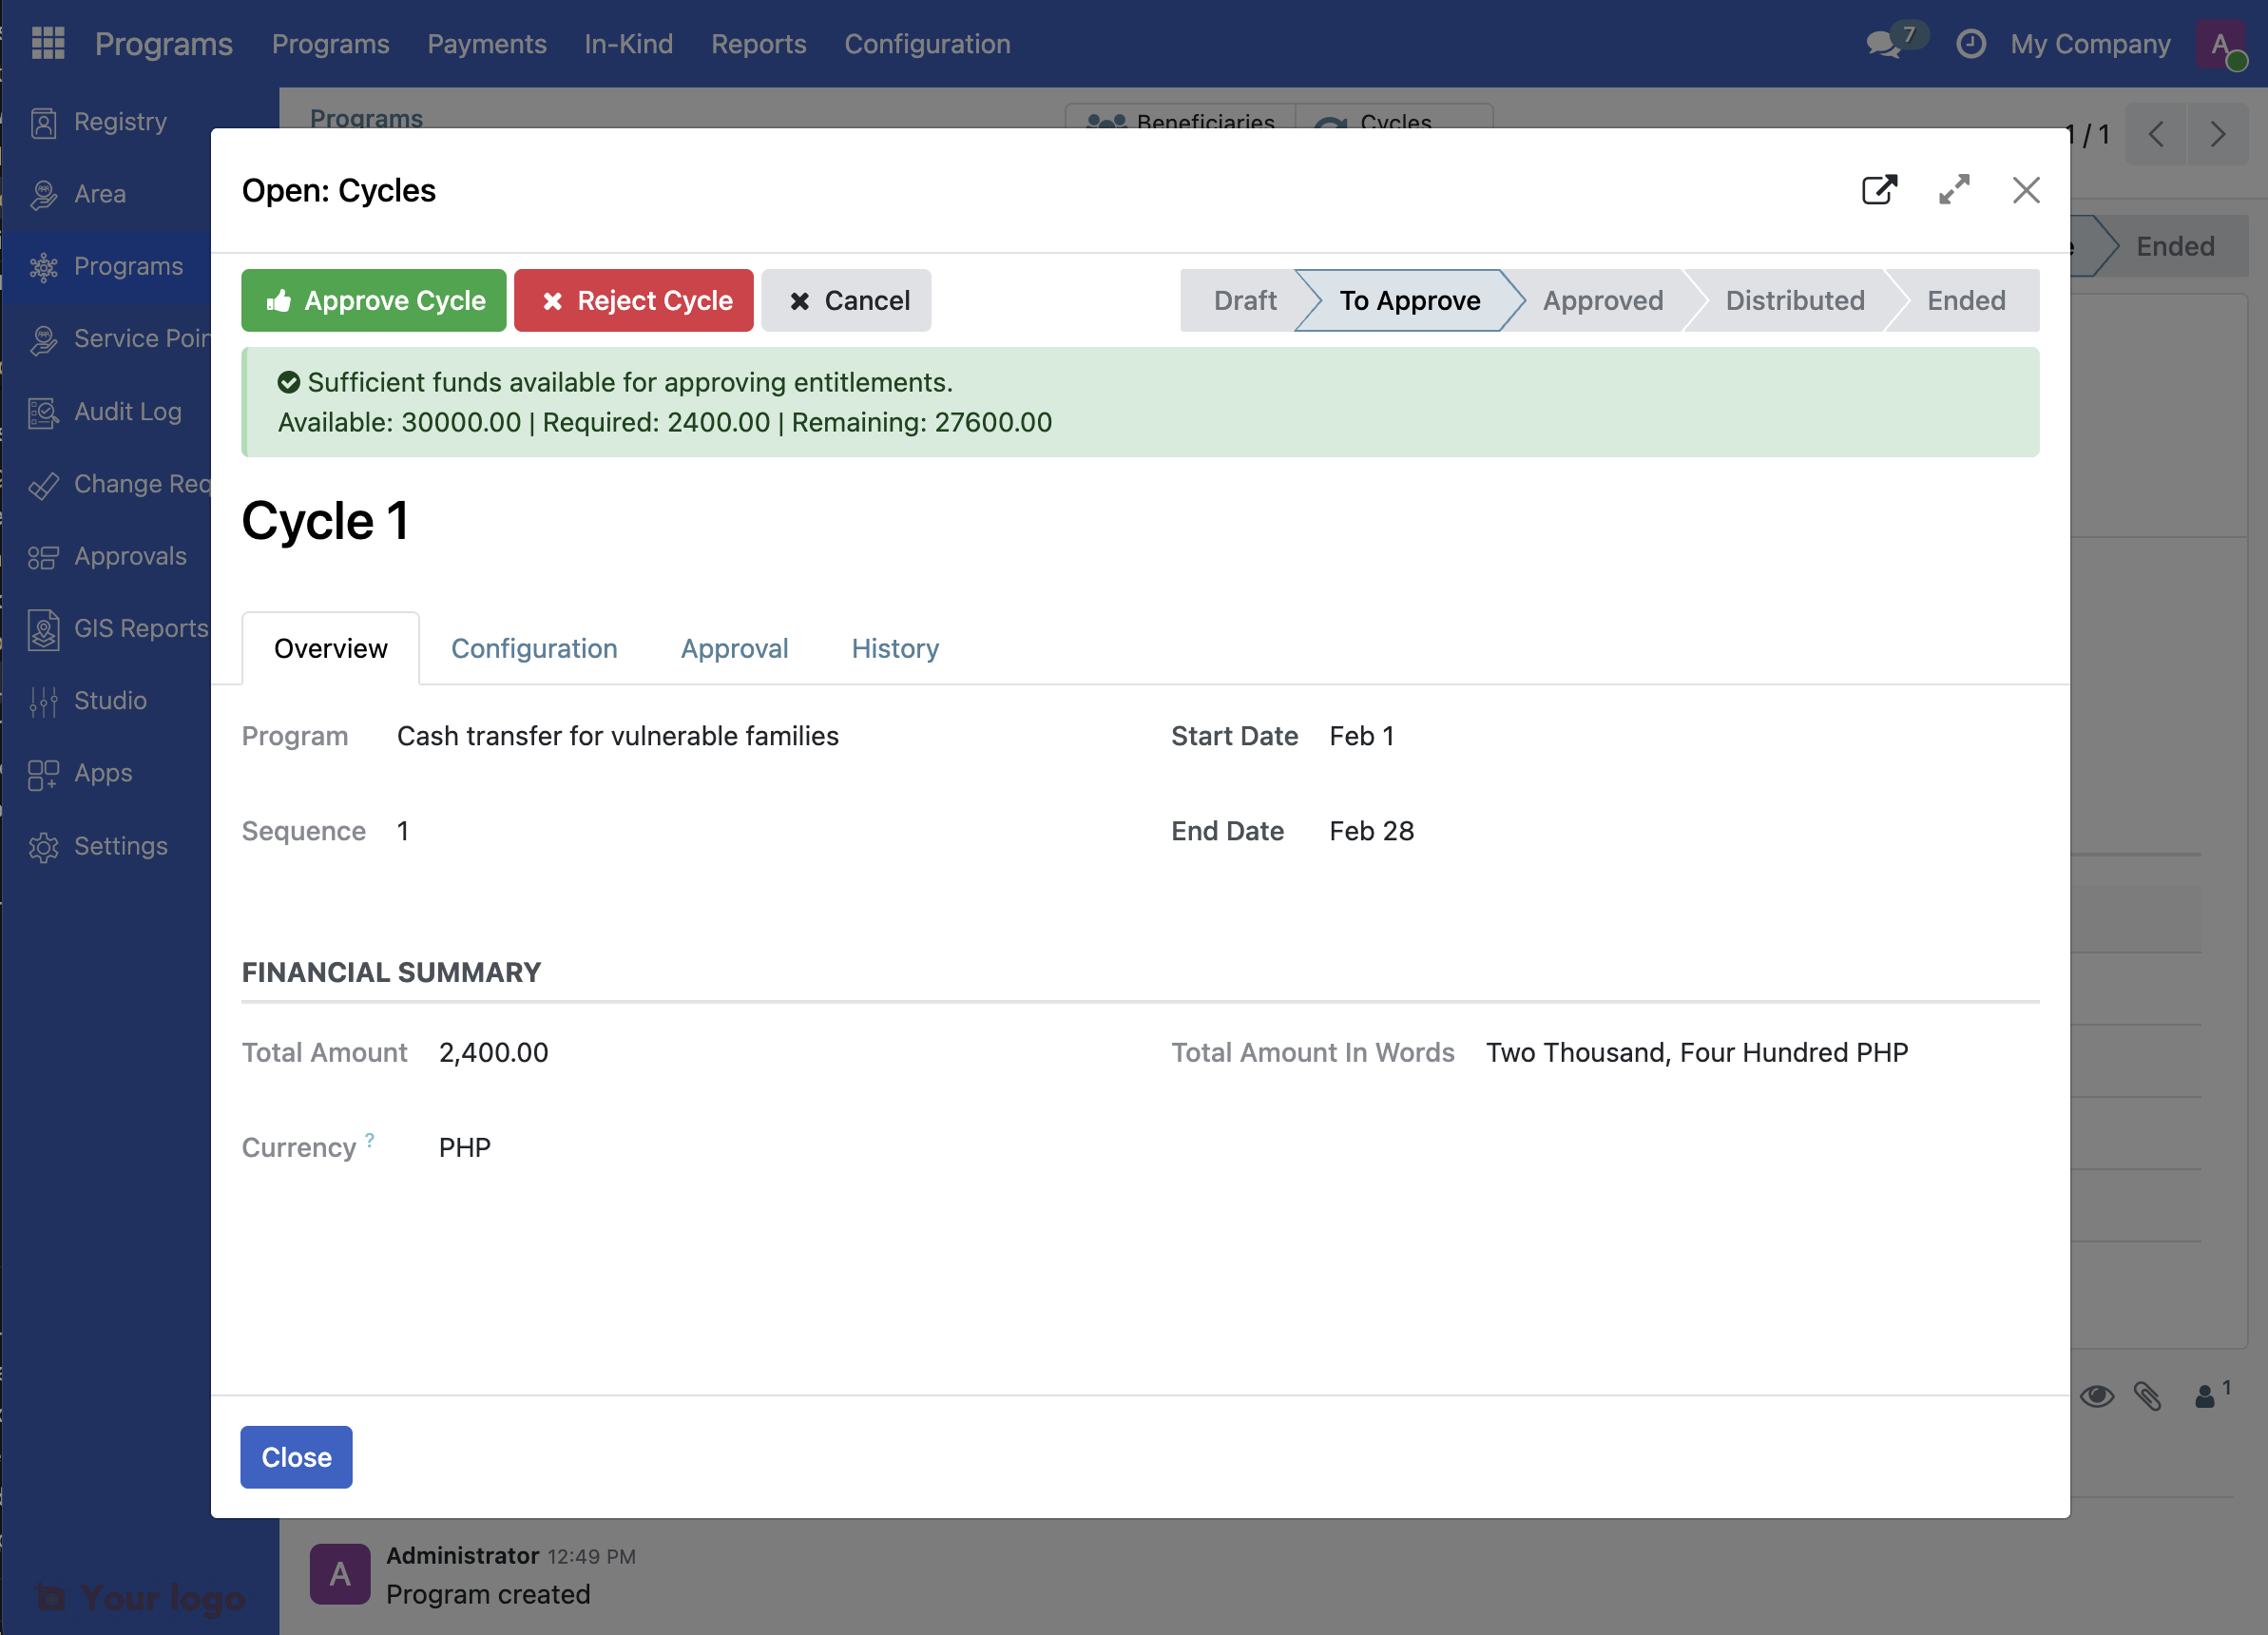The image size is (2268, 1635).
Task: Open the My Company switcher
Action: point(2090,44)
